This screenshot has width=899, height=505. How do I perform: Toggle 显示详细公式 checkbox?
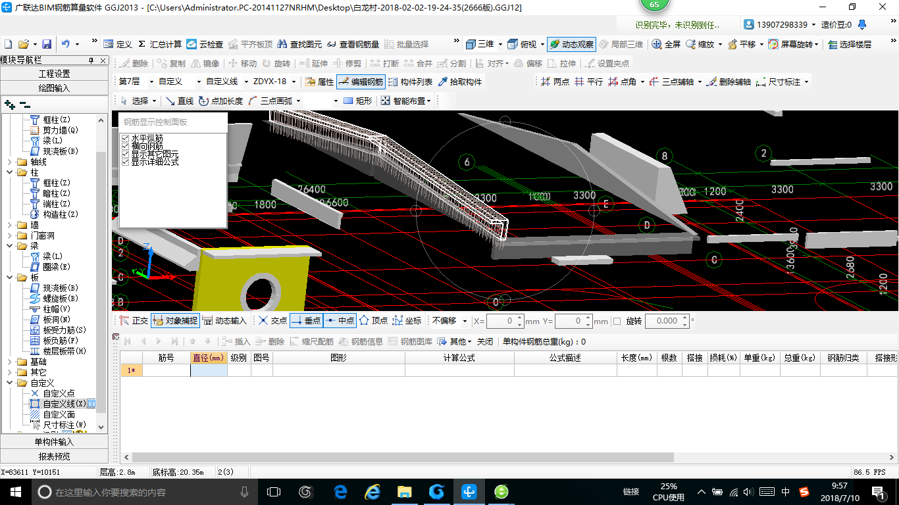point(125,162)
